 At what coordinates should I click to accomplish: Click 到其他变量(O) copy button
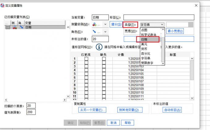click(x=130, y=110)
